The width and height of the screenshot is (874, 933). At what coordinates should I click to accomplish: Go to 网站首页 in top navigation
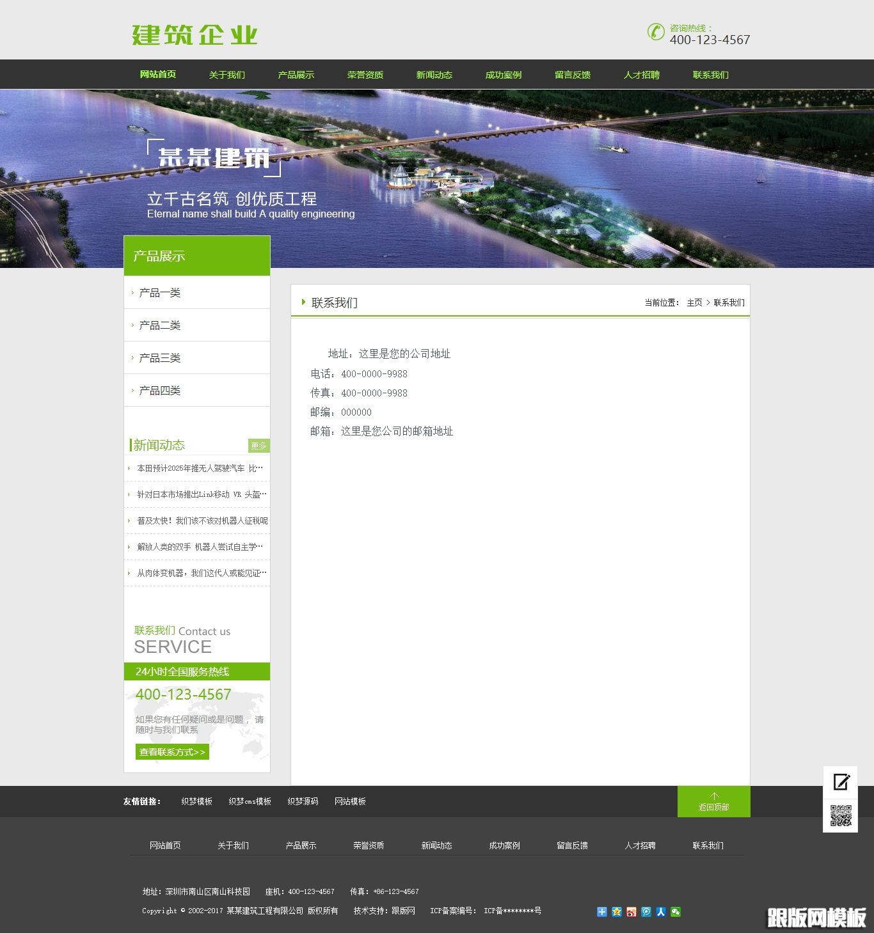pos(158,75)
